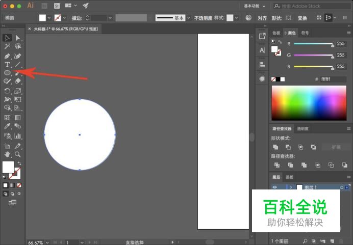Expand 图层 1 layer contents

(x=291, y=187)
